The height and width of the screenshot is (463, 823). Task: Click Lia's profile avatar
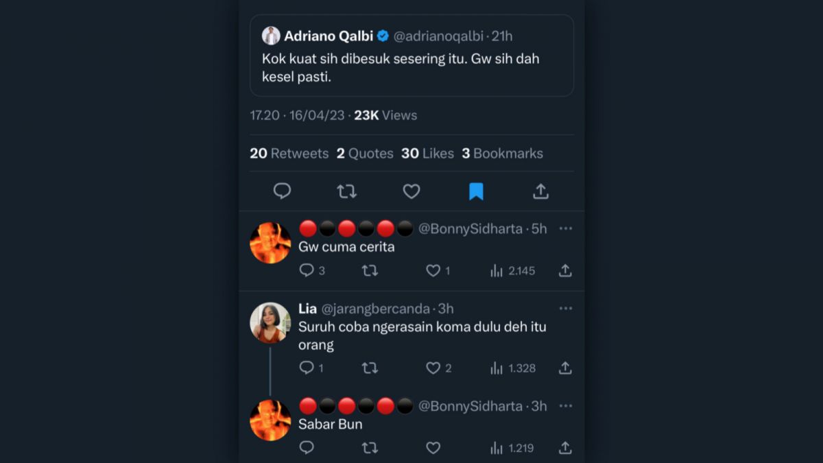[270, 322]
